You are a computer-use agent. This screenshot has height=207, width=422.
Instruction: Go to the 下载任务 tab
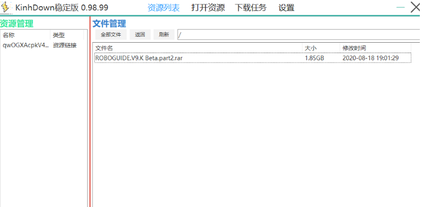[251, 8]
